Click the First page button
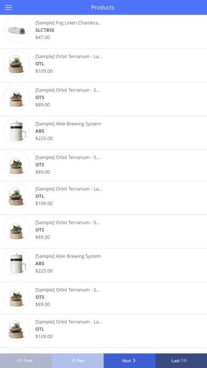 pyautogui.click(x=26, y=361)
